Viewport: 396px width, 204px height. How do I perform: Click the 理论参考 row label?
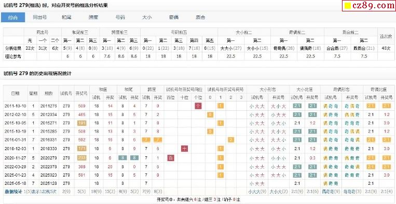(13, 56)
